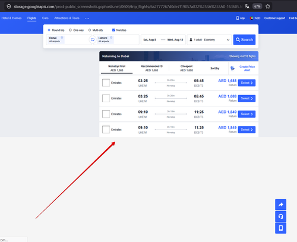Select the One-way radio option

pos(70,30)
